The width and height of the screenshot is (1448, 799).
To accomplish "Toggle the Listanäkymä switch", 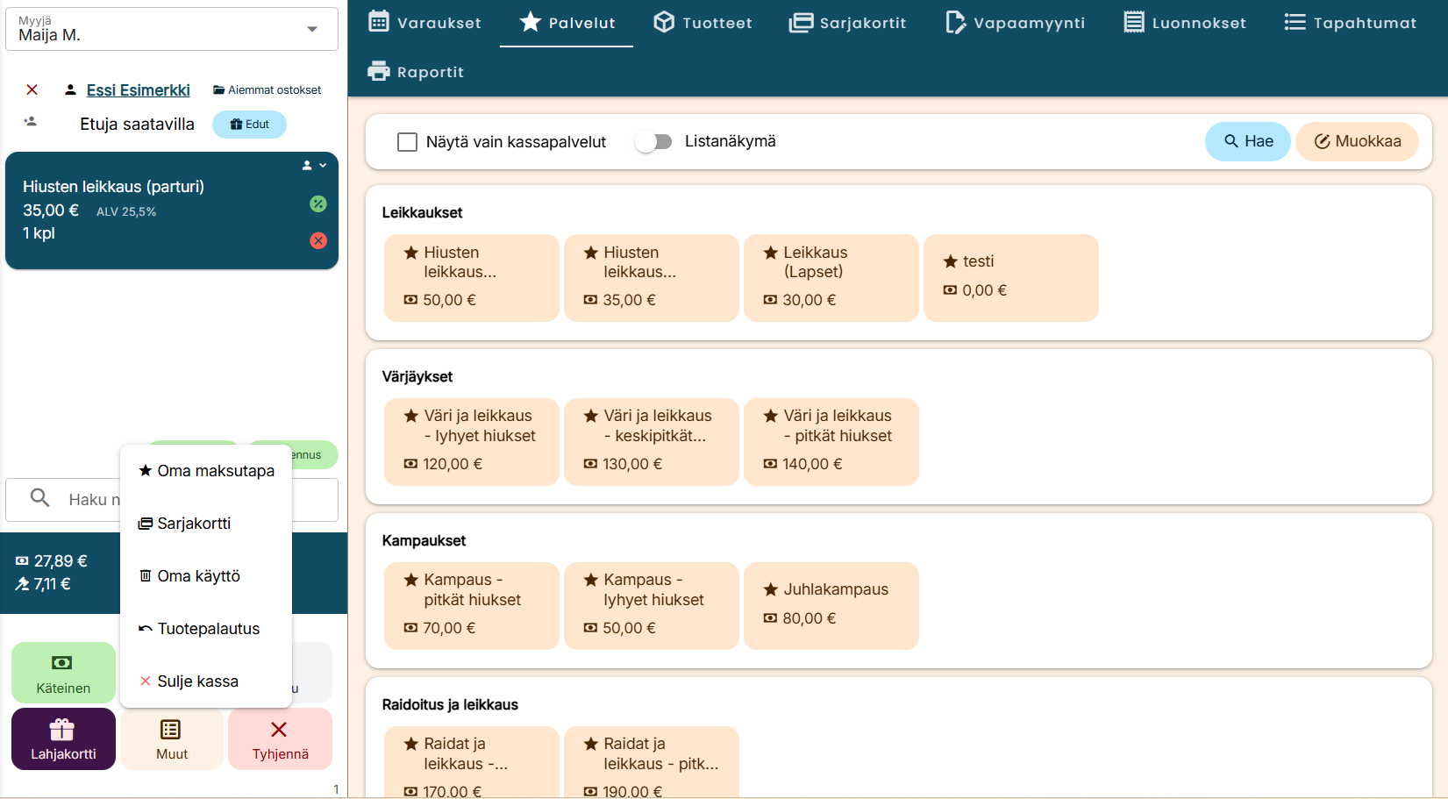I will click(653, 142).
